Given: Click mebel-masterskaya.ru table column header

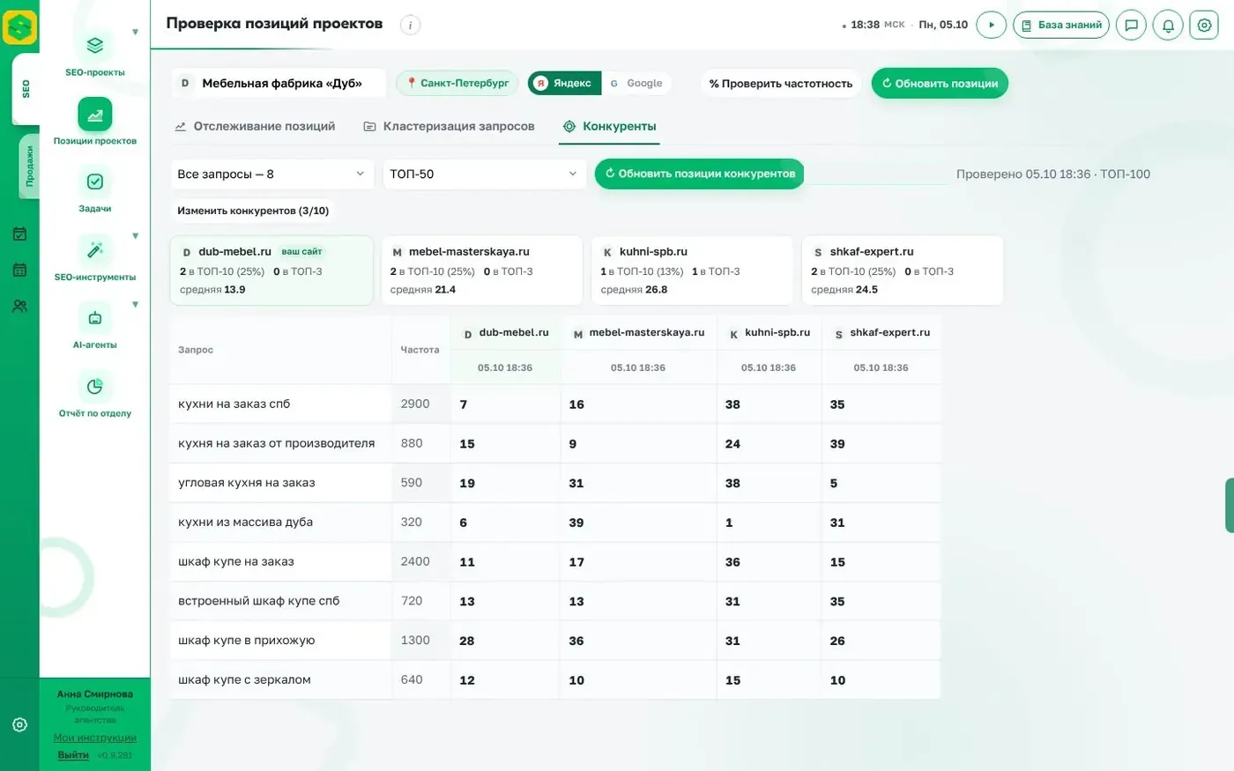Looking at the screenshot, I should click(639, 333).
